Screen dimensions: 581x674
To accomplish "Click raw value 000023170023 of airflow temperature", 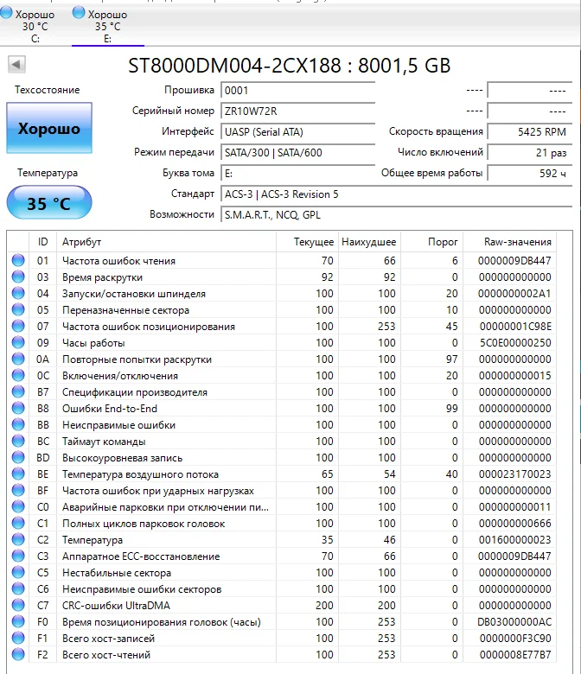I will pyautogui.click(x=514, y=474).
